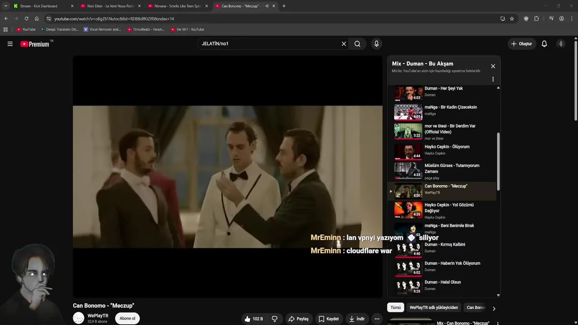Viewport: 578px width, 325px height.
Task: Clear the JELATİN/no1 search text
Action: (344, 44)
